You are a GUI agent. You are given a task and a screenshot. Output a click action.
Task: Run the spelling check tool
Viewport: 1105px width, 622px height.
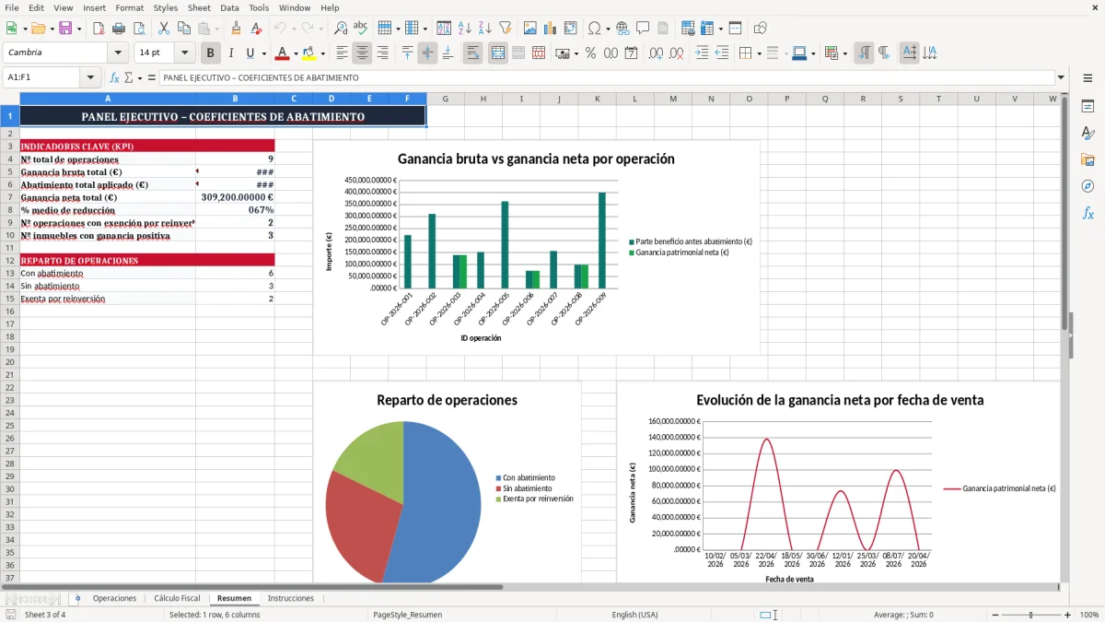point(361,29)
